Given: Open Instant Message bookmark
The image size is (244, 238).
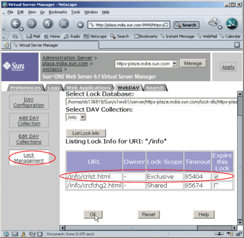Looking at the screenshot, I should tap(177, 36).
